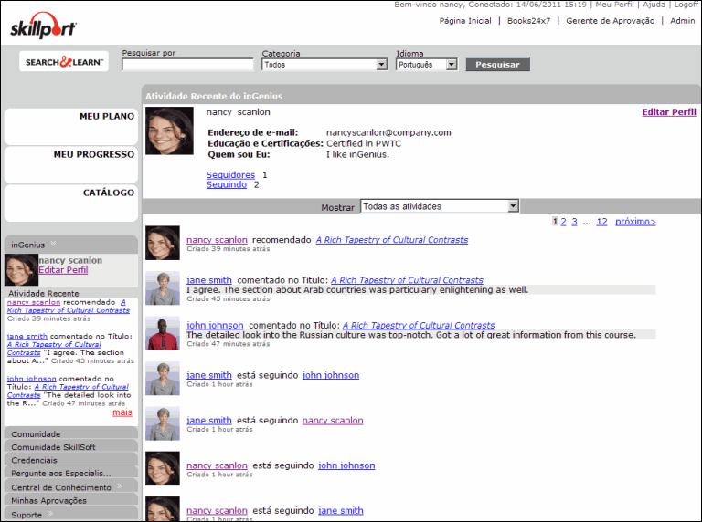Click john johnson name on comentado entry
The width and height of the screenshot is (702, 522).
(215, 326)
